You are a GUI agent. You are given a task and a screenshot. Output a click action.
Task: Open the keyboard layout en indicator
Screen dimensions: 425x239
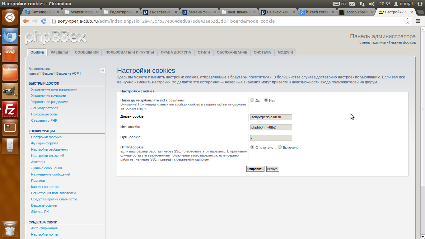339,4
